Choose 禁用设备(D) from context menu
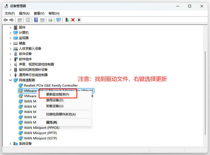 click(x=55, y=100)
